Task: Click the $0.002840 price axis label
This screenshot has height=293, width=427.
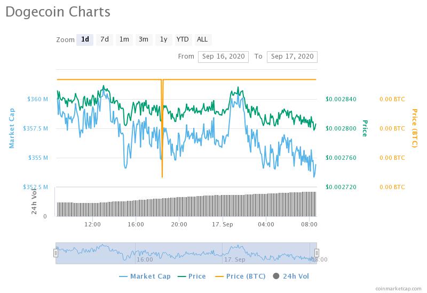Action: tap(341, 99)
